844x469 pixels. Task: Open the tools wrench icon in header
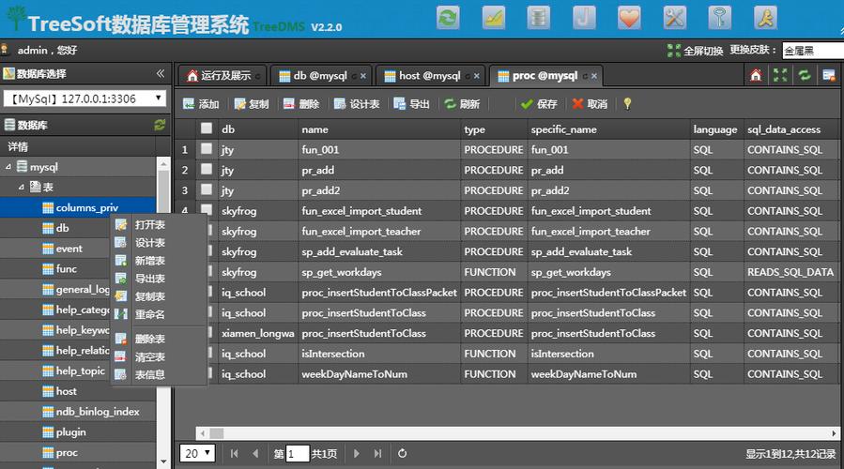coord(674,18)
